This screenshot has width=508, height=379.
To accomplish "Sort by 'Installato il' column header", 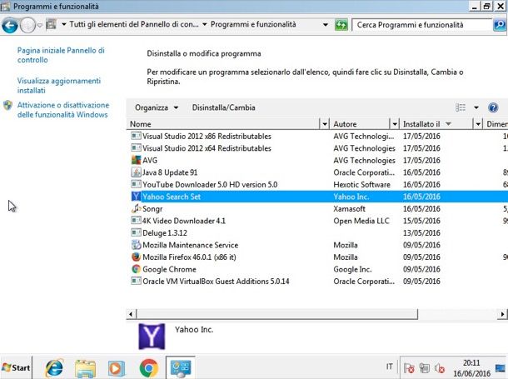I will [436, 124].
